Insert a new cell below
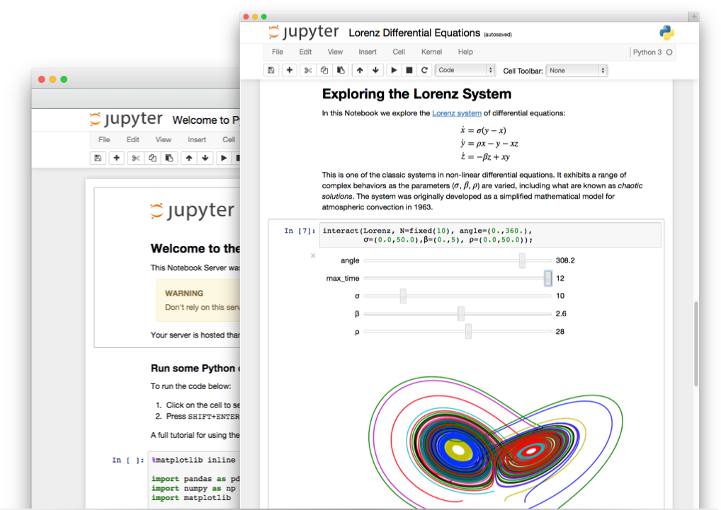 click(x=289, y=70)
